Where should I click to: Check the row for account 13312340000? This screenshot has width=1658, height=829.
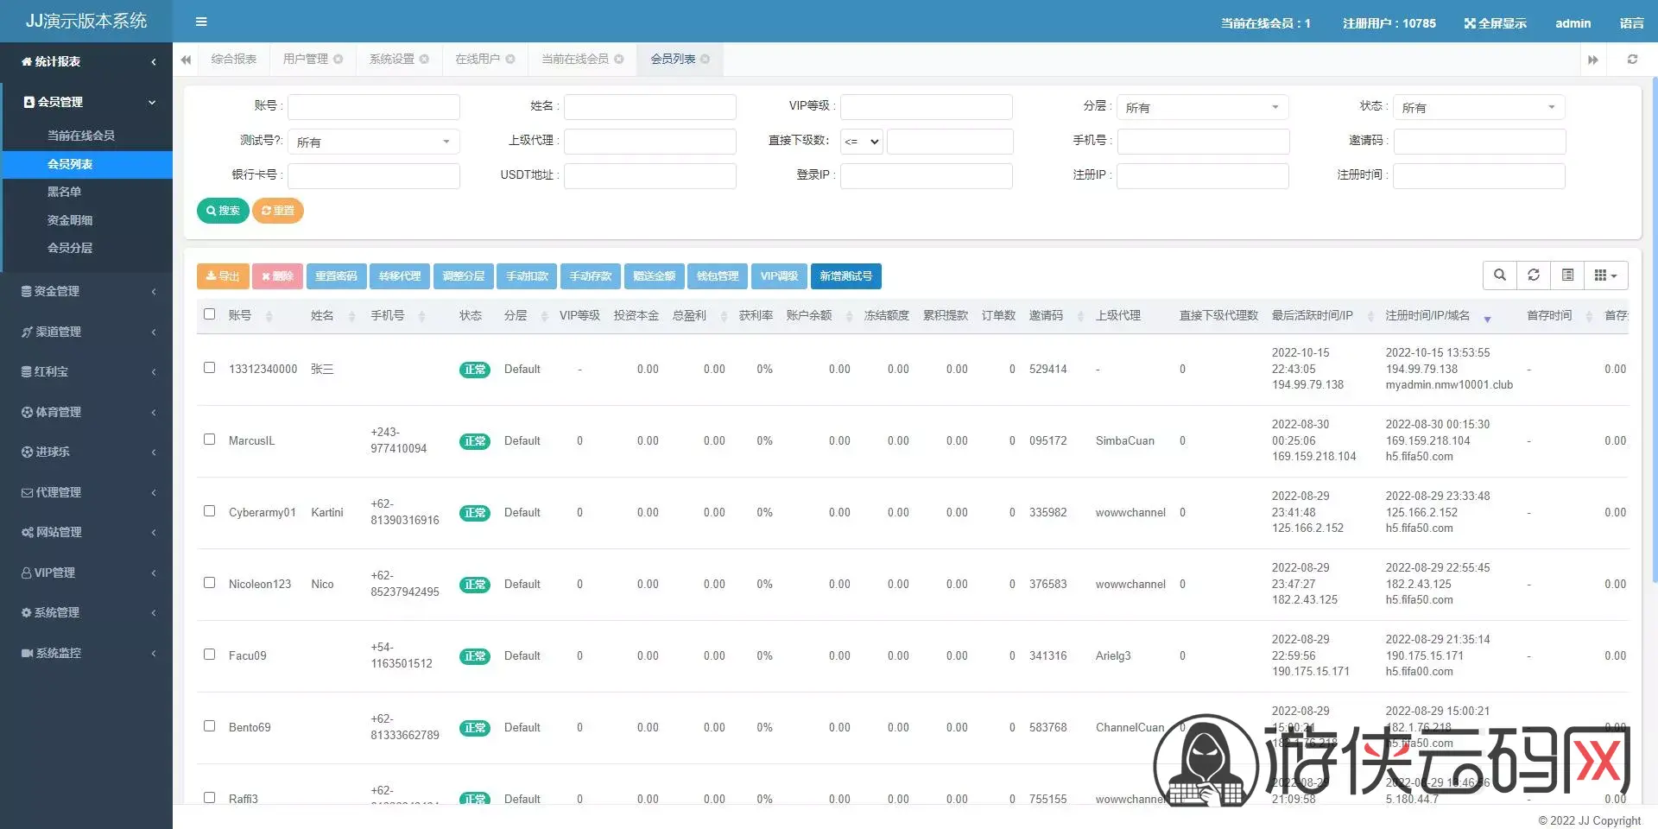pos(209,368)
